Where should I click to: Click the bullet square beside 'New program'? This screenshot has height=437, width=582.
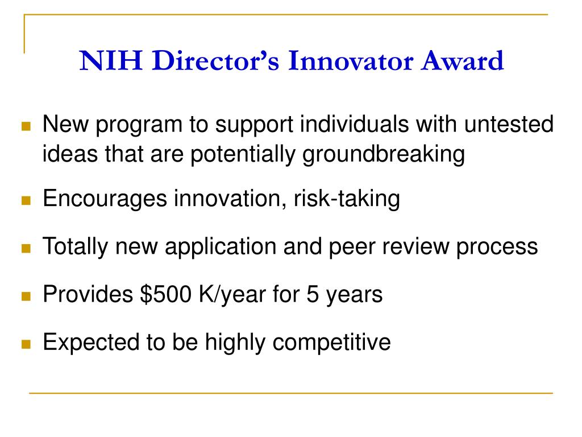click(26, 126)
